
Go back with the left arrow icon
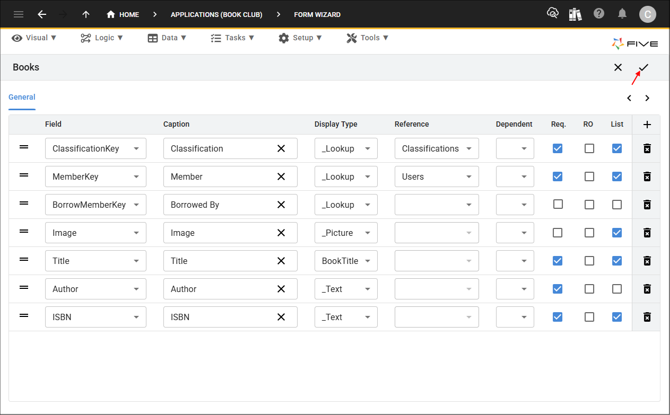click(x=42, y=14)
